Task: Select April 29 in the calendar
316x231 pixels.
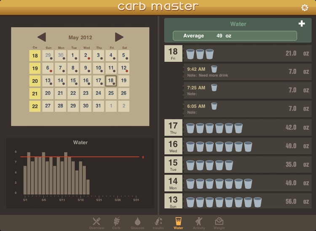Action: [48, 56]
